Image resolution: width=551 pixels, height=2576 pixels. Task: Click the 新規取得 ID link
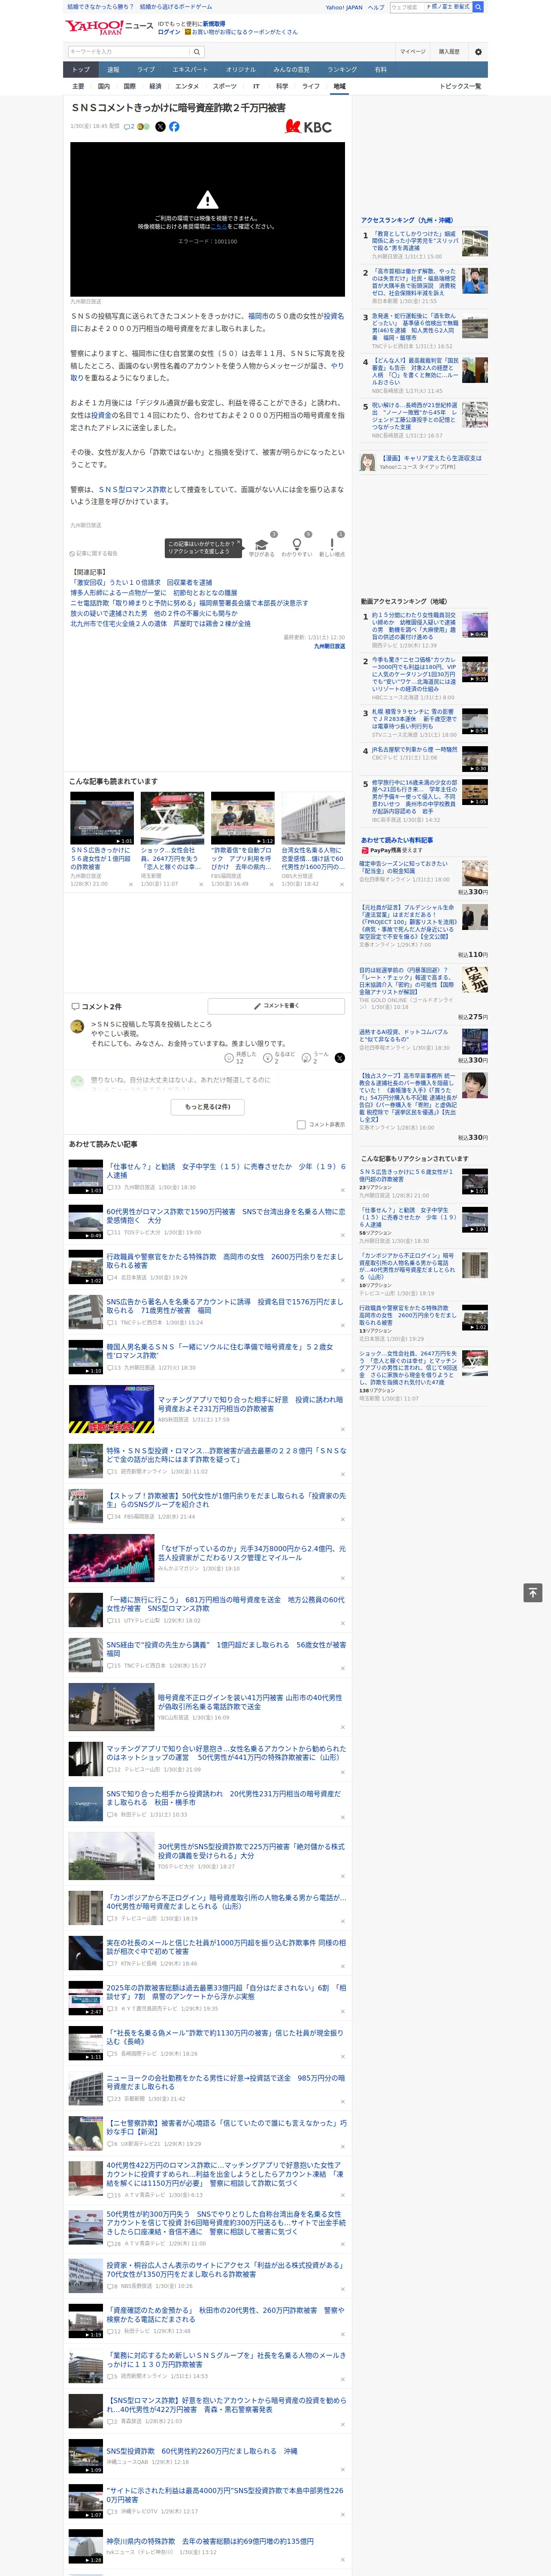pos(214,24)
